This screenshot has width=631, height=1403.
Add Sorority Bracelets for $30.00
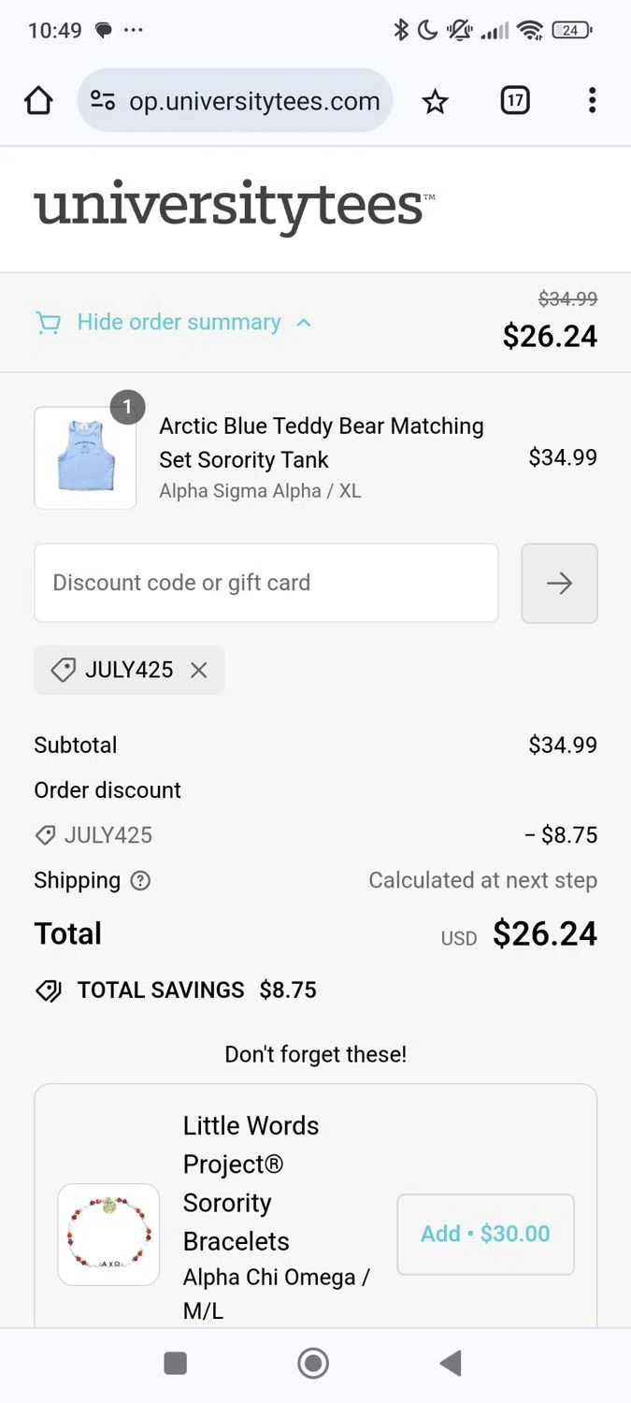(x=485, y=1234)
